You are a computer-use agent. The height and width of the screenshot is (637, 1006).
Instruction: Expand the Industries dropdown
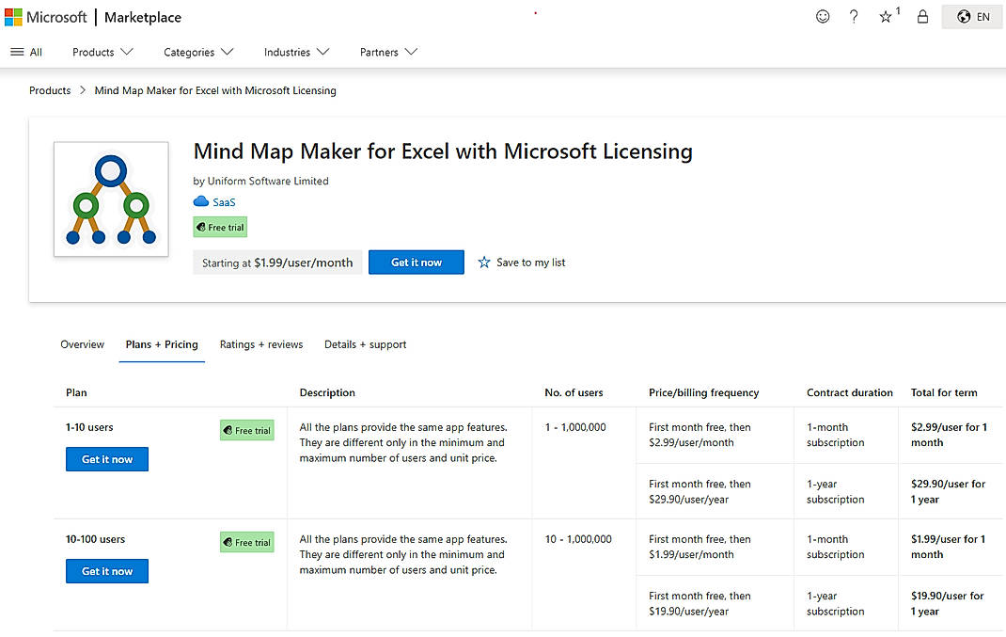click(296, 52)
